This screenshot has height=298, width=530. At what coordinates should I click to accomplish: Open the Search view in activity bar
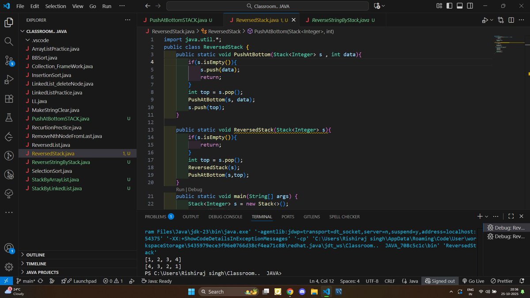(x=9, y=41)
